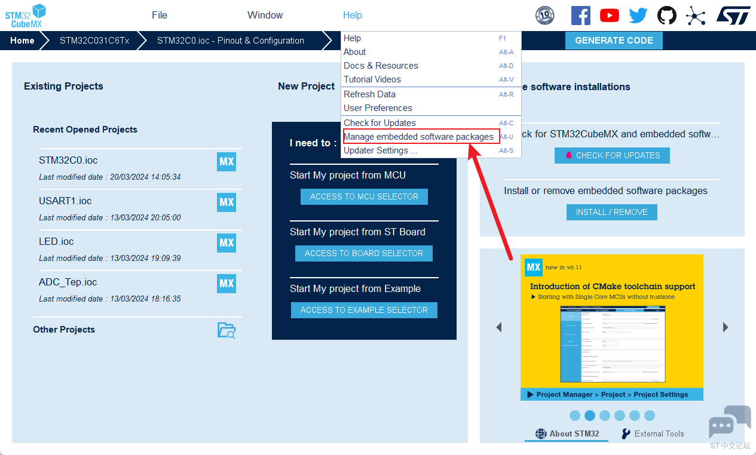Open the File menu

pyautogui.click(x=160, y=16)
